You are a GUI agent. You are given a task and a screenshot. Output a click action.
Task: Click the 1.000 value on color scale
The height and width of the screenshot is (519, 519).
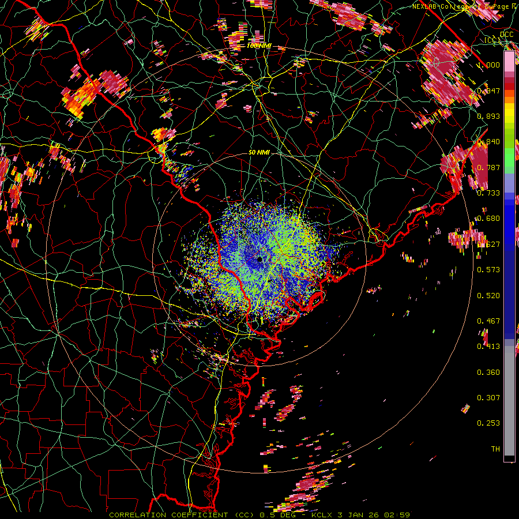488,65
